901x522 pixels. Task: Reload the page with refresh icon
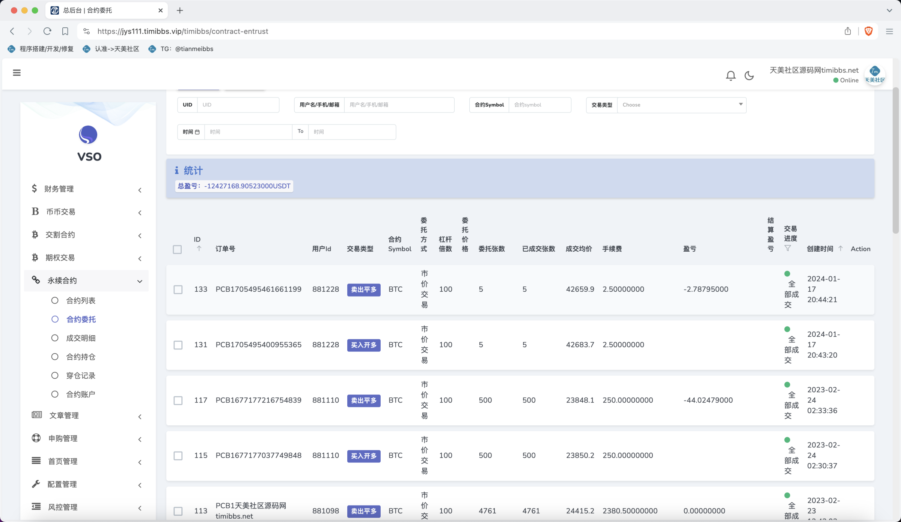[47, 31]
